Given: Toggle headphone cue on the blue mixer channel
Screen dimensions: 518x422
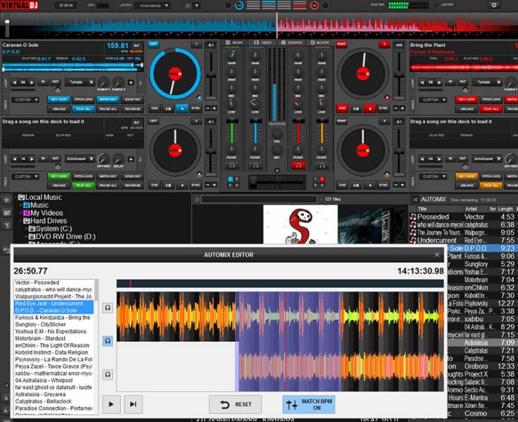Looking at the screenshot, I should click(x=255, y=165).
